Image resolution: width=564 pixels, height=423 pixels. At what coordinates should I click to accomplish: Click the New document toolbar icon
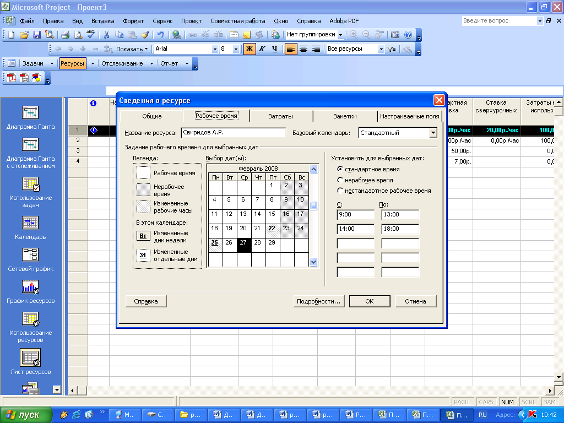12,35
